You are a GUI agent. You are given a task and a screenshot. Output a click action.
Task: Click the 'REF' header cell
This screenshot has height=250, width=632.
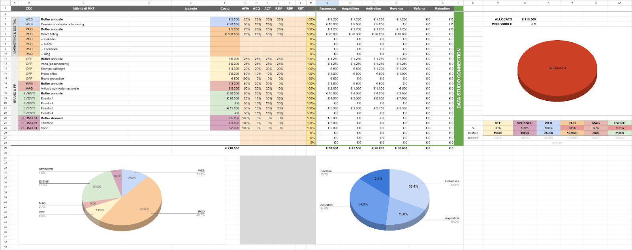290,8
